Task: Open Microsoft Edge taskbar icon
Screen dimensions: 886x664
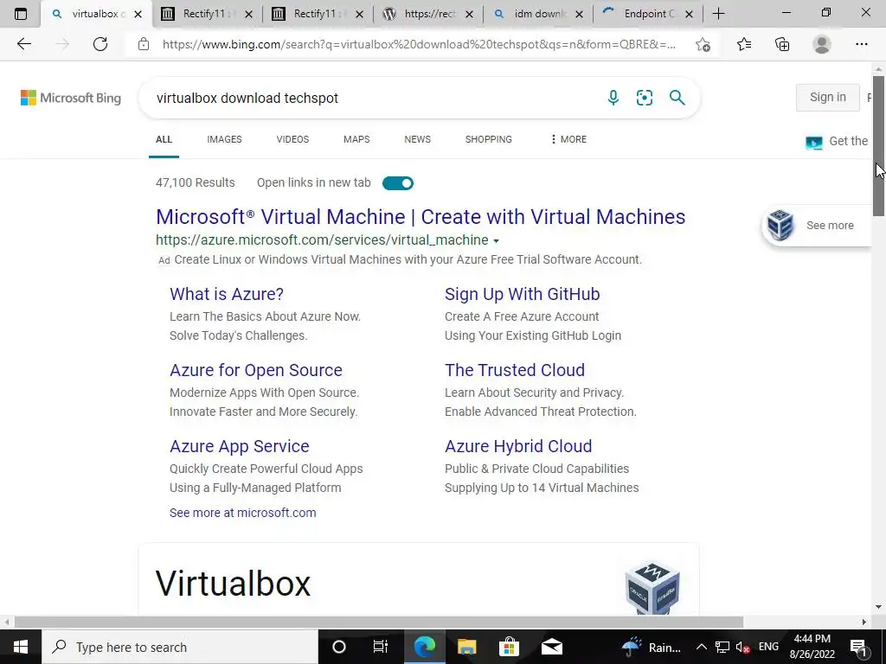Action: 424,647
